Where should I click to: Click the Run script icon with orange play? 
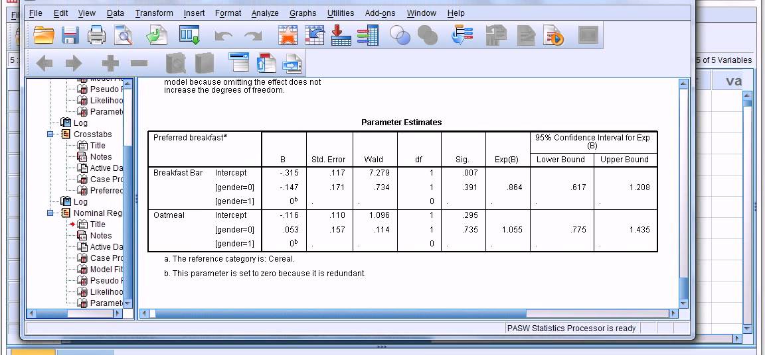coord(553,36)
